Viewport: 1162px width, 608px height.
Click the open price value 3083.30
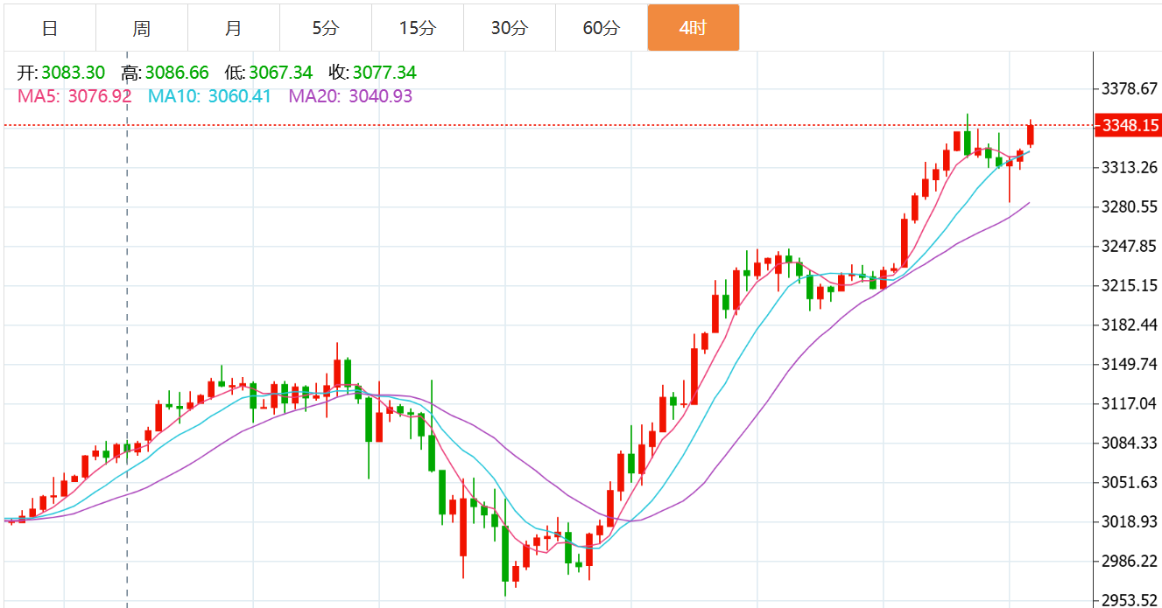pyautogui.click(x=74, y=73)
